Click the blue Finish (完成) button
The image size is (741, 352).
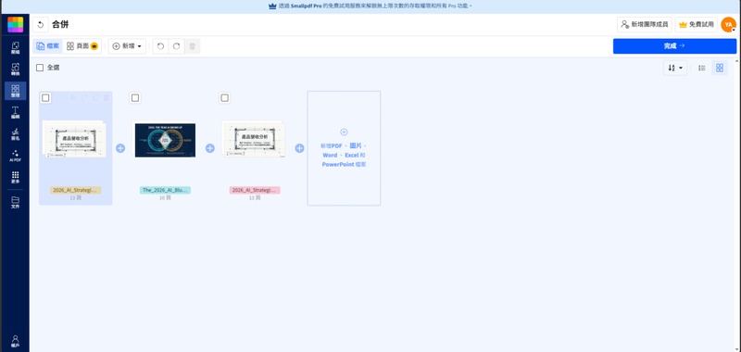click(x=674, y=45)
